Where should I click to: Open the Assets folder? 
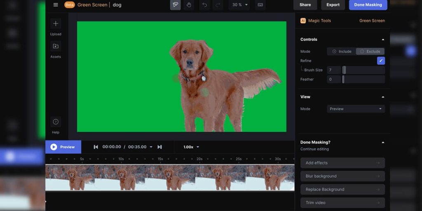pyautogui.click(x=56, y=46)
